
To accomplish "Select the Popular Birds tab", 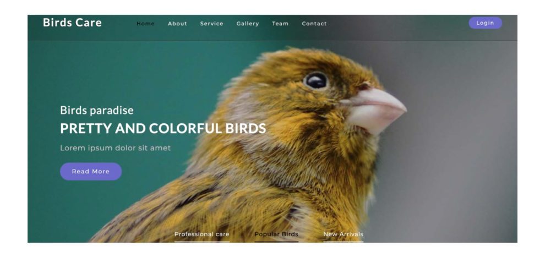I will (276, 234).
